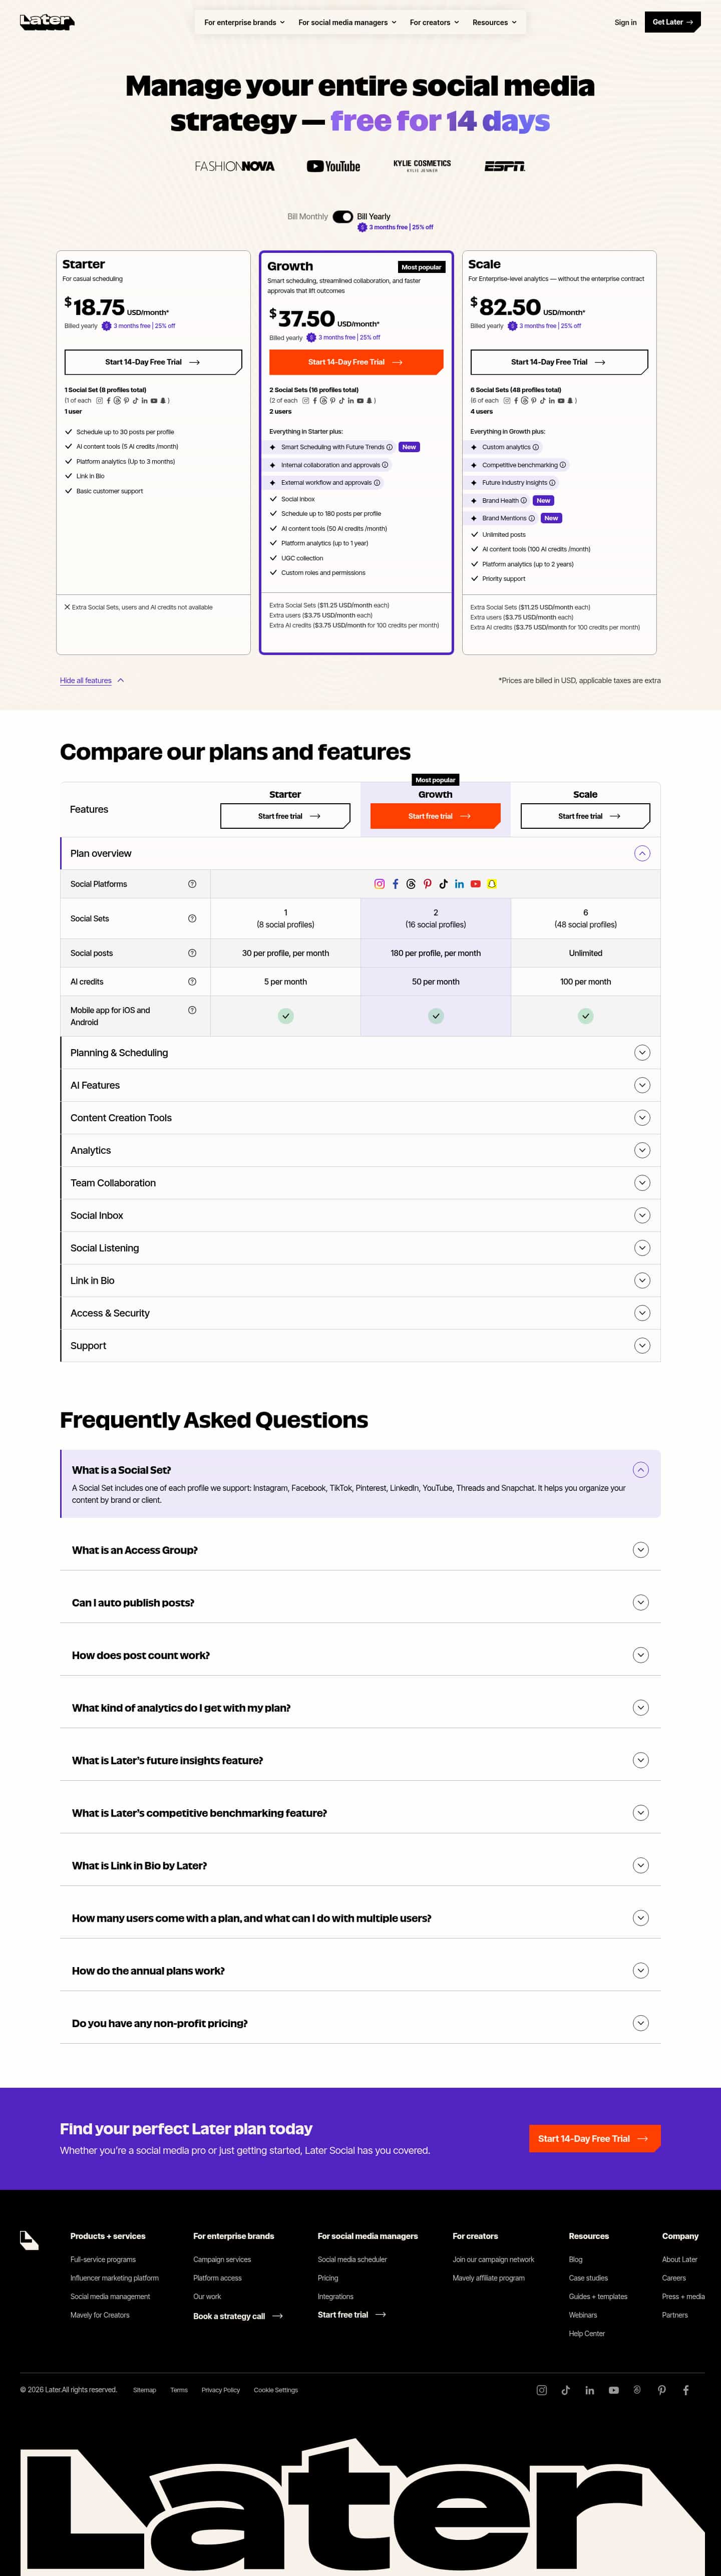This screenshot has width=721, height=2576.
Task: Start the Growth plan 14-Day Free Trial
Action: (x=355, y=362)
